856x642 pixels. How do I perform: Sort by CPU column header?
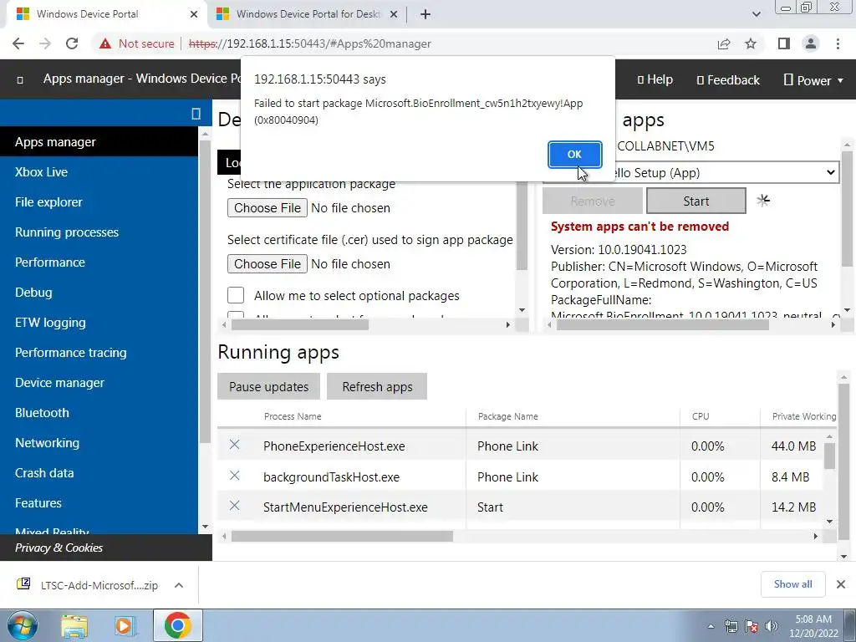point(701,416)
